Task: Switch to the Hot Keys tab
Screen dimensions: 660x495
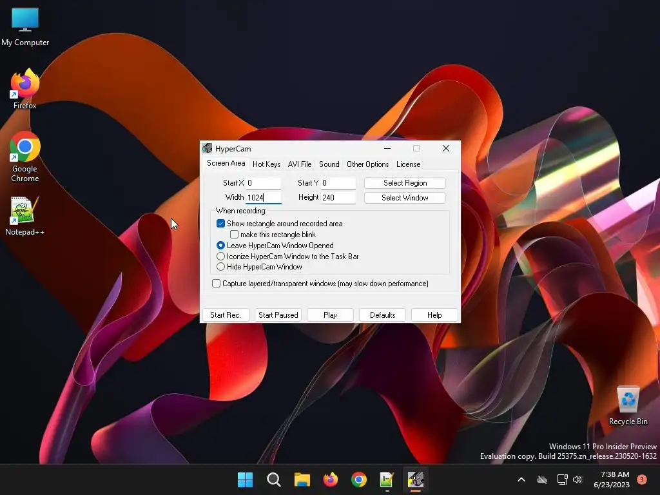Action: coord(266,164)
